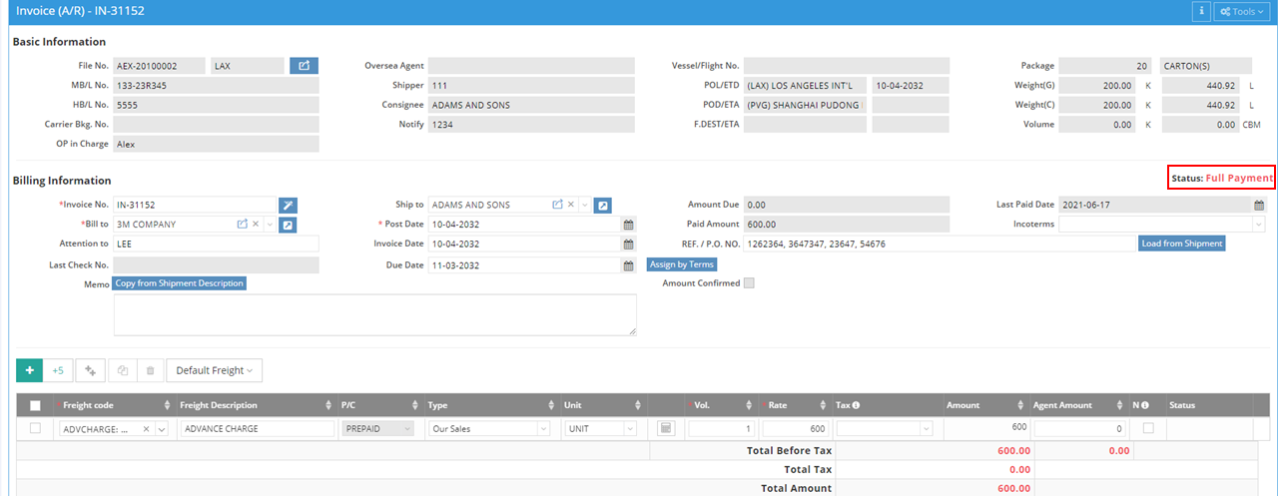Click the magic wand icon beside Invoice No.

pos(288,205)
